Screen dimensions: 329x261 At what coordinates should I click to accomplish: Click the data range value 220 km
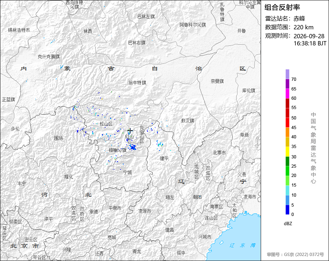point(303,27)
